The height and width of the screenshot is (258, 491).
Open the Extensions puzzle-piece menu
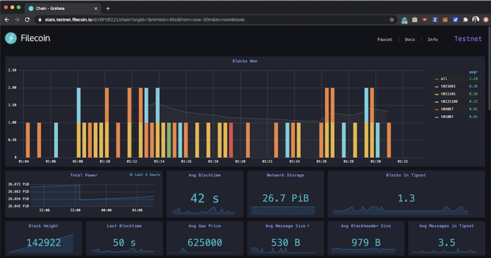465,20
